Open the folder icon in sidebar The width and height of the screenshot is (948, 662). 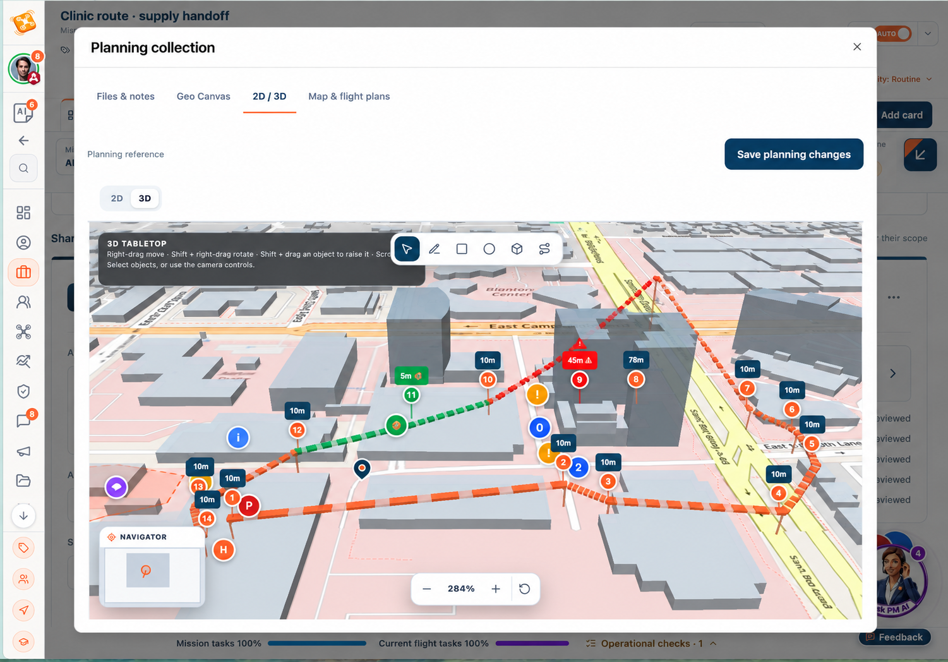(x=23, y=481)
